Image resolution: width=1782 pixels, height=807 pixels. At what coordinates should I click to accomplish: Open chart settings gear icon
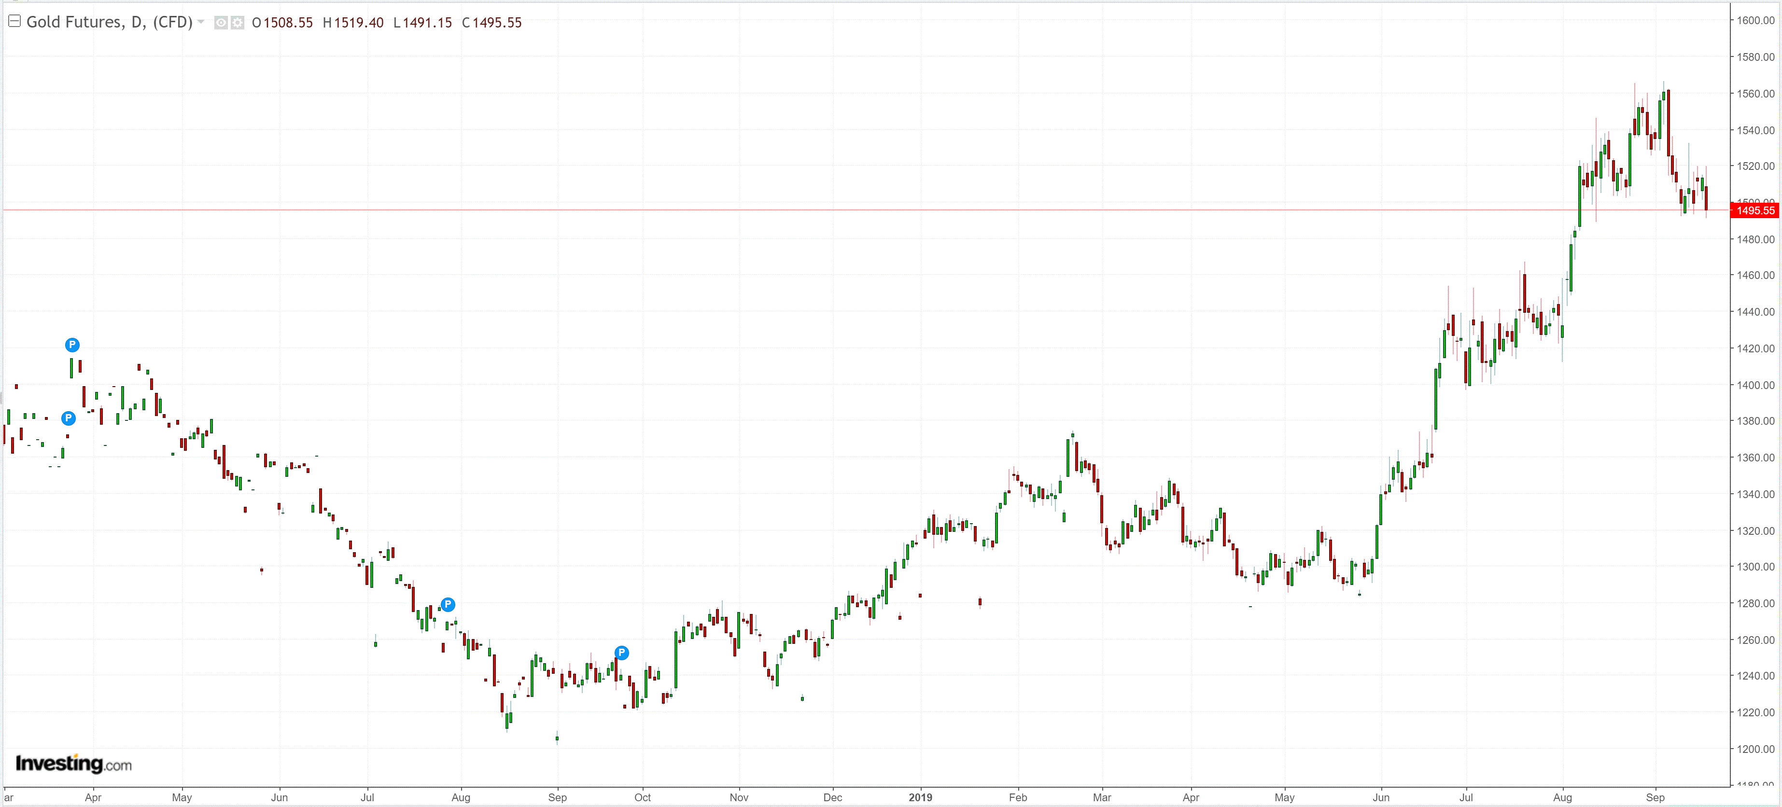[x=237, y=23]
